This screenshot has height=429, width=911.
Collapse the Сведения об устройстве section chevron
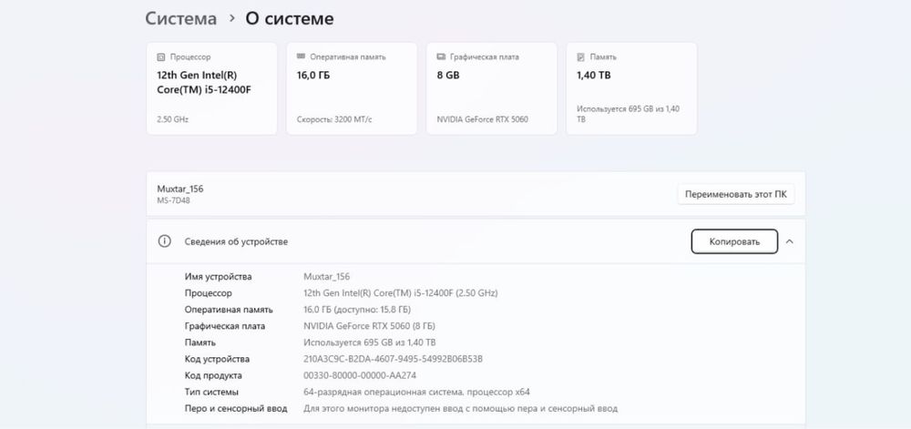click(x=789, y=241)
